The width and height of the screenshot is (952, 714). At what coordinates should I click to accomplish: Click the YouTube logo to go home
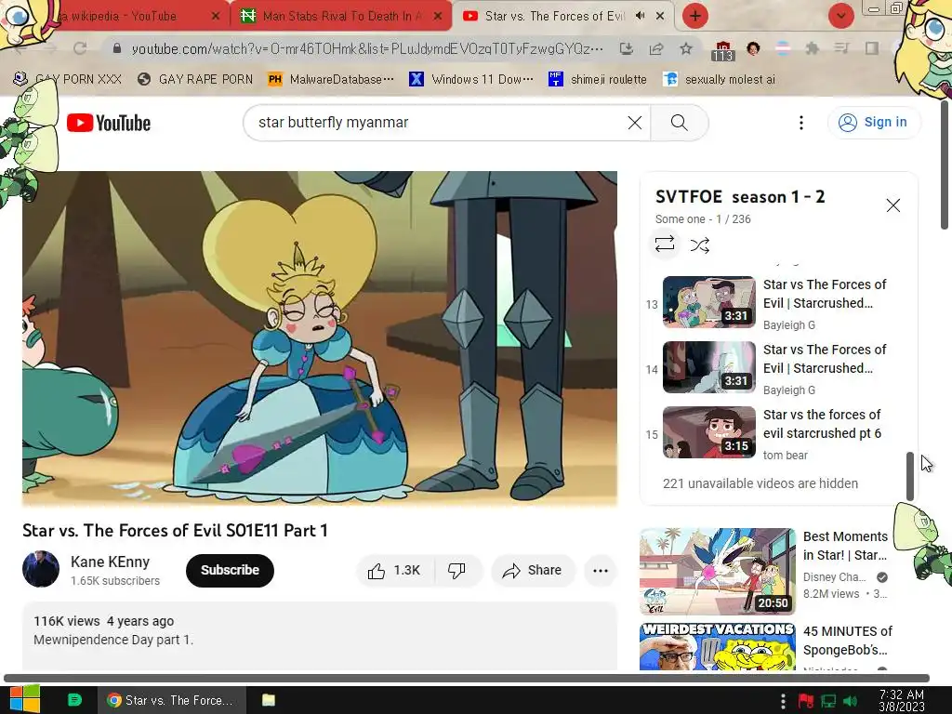click(108, 123)
